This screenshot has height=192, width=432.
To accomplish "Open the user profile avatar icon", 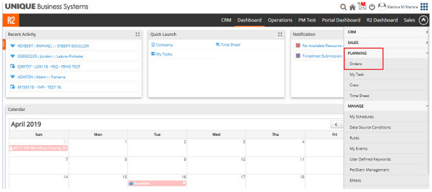I will click(381, 7).
